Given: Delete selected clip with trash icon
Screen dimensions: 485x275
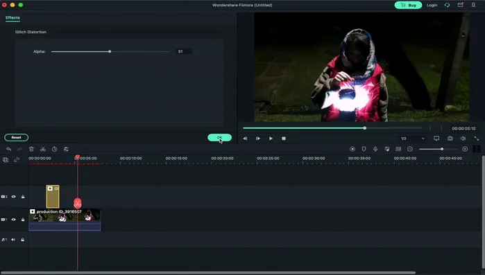Looking at the screenshot, I should pyautogui.click(x=31, y=149).
